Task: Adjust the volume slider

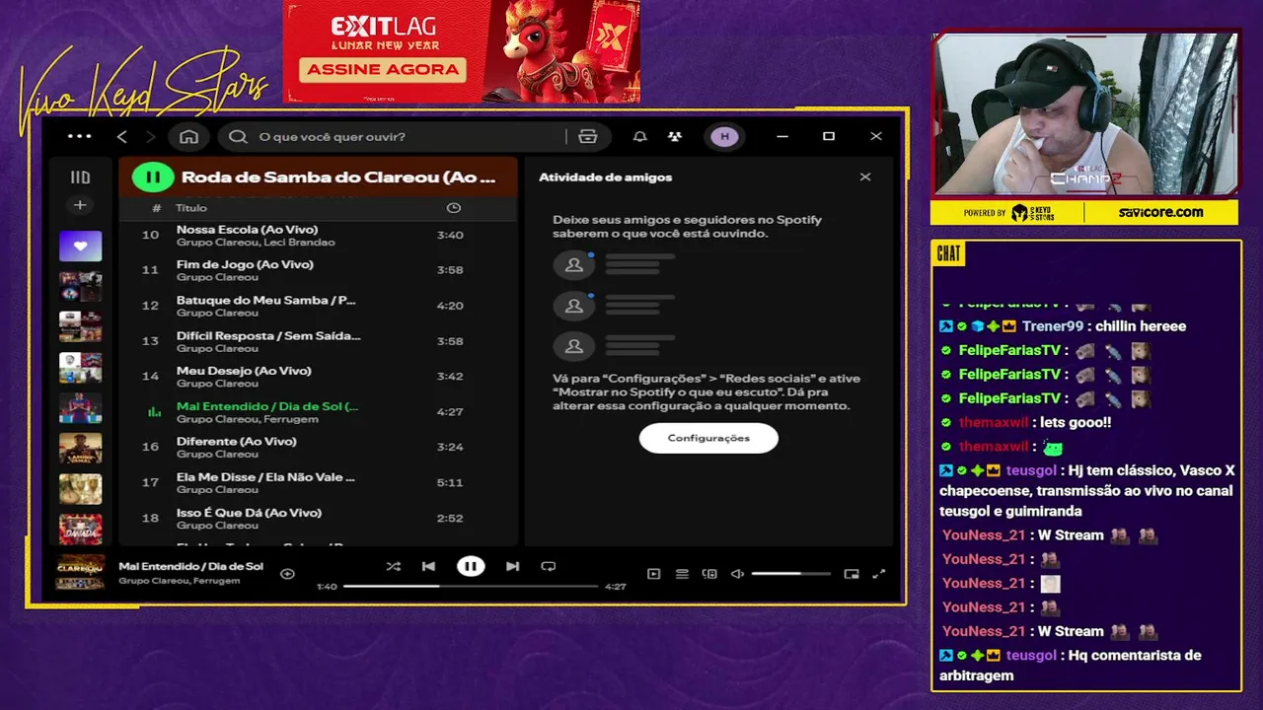Action: [790, 574]
